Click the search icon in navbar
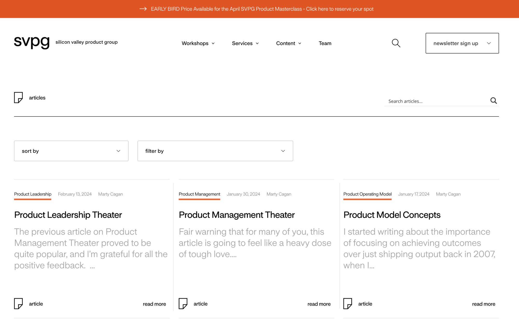 click(396, 43)
